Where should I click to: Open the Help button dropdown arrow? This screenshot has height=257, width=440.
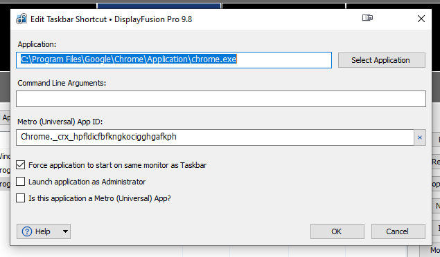pyautogui.click(x=65, y=231)
